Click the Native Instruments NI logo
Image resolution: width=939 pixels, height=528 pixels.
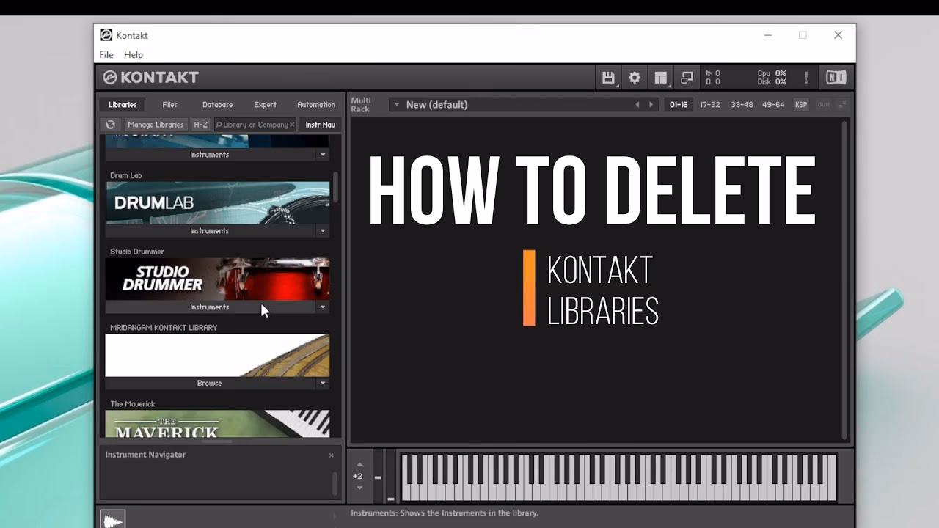(836, 78)
